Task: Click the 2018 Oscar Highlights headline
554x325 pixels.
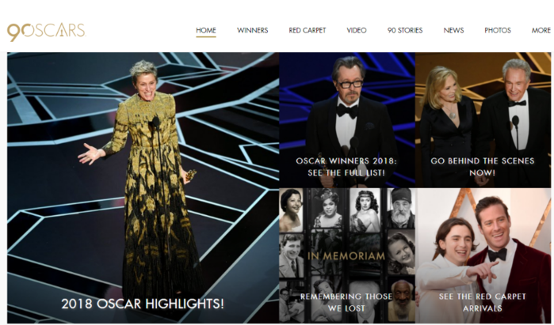Action: (143, 304)
